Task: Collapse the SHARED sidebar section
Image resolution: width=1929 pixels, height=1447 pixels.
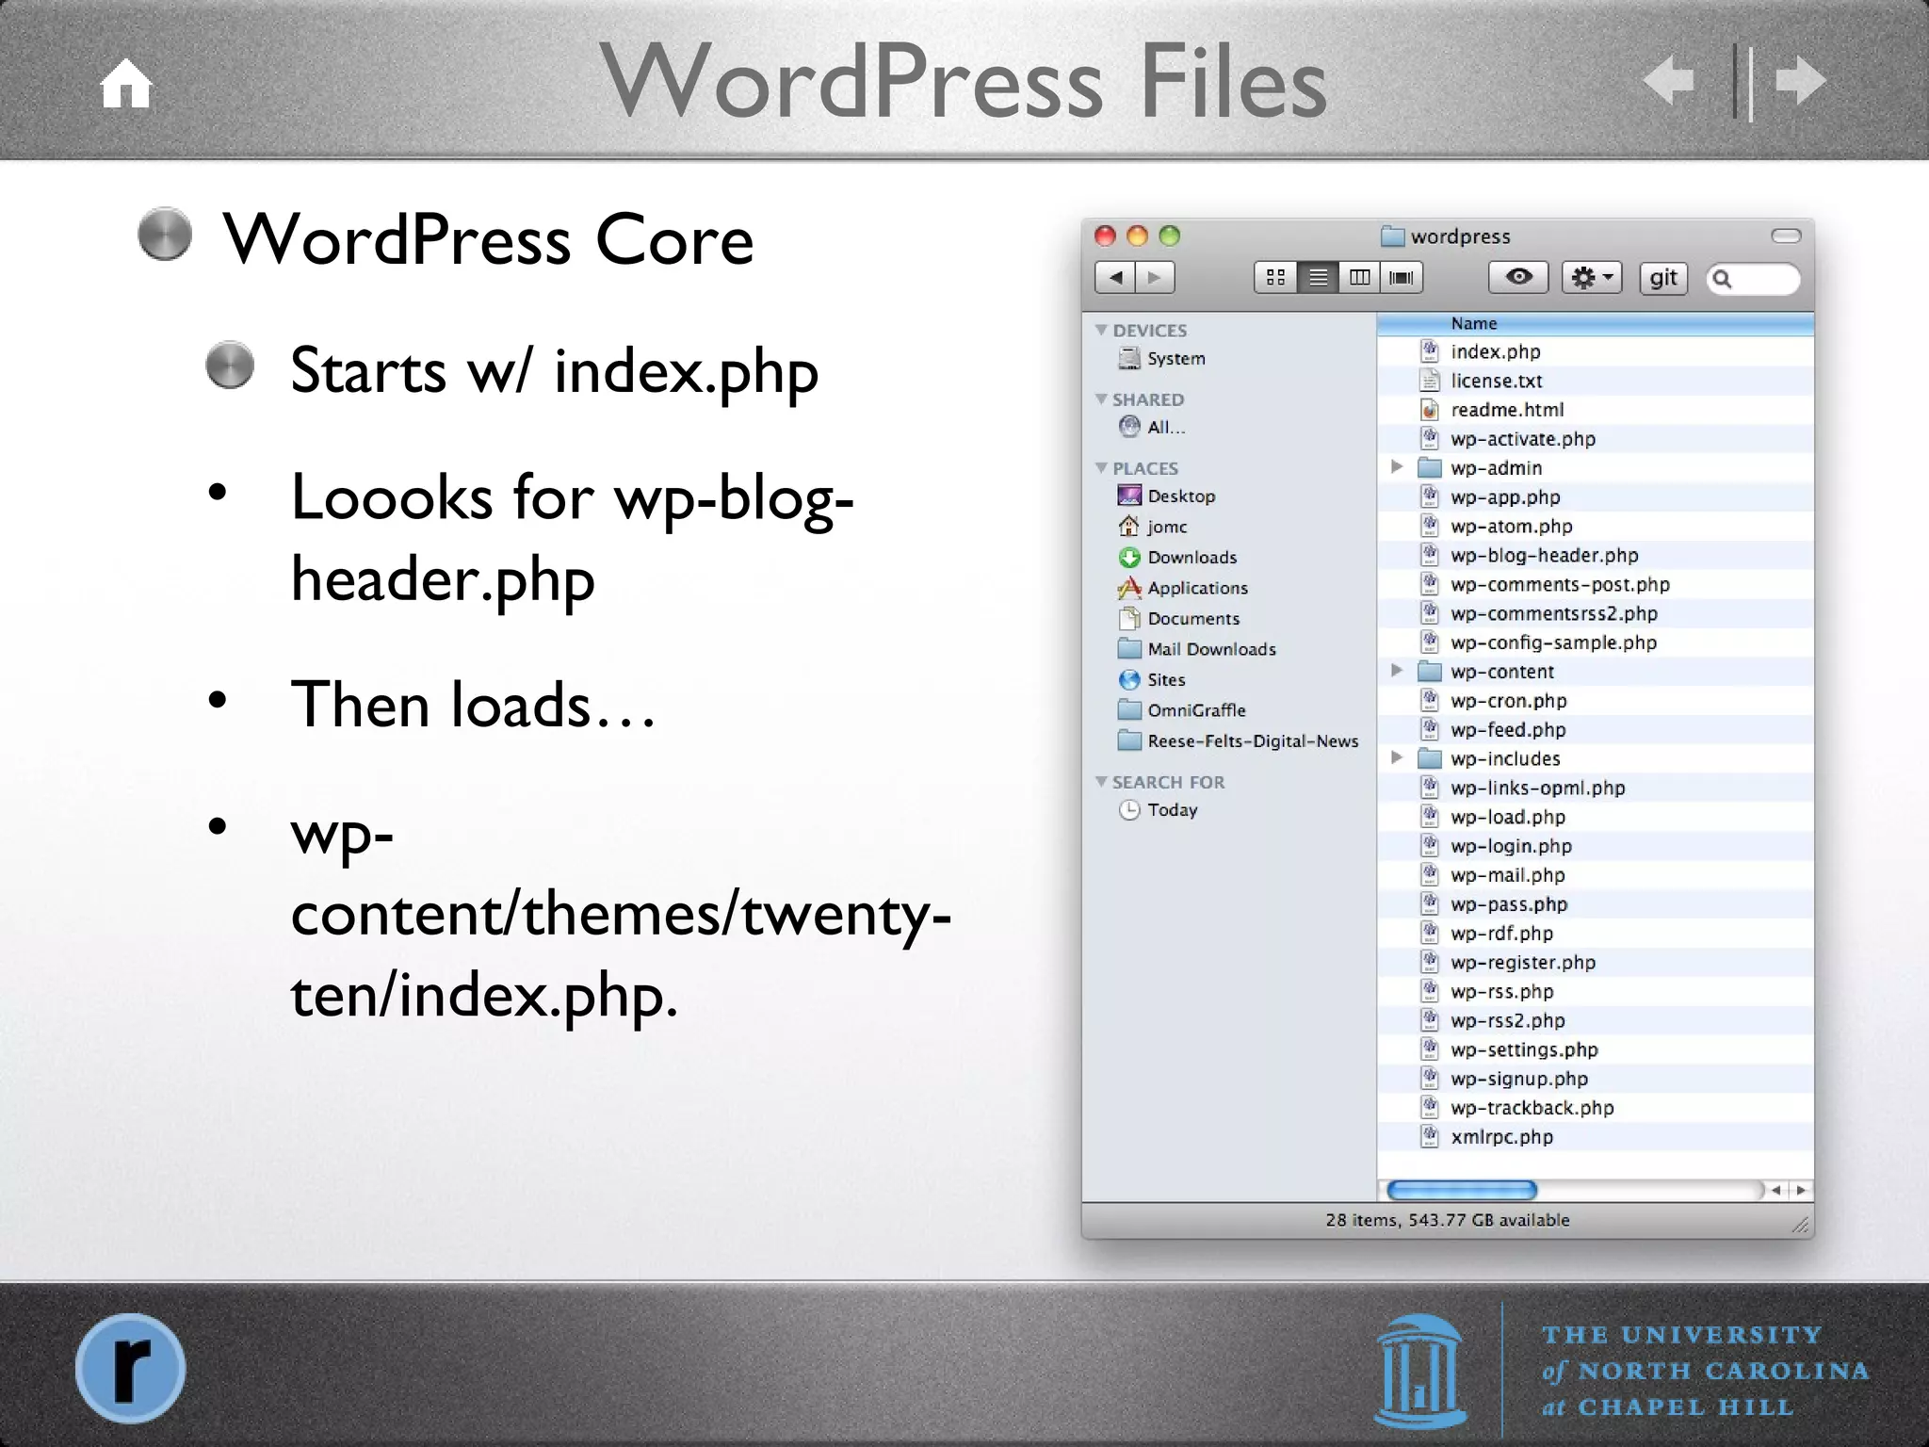Action: click(1101, 398)
